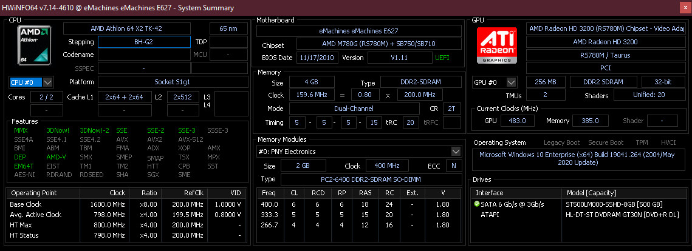Screen dimensions: 692x251
Task: Click the tRC value 20
Action: [411, 122]
